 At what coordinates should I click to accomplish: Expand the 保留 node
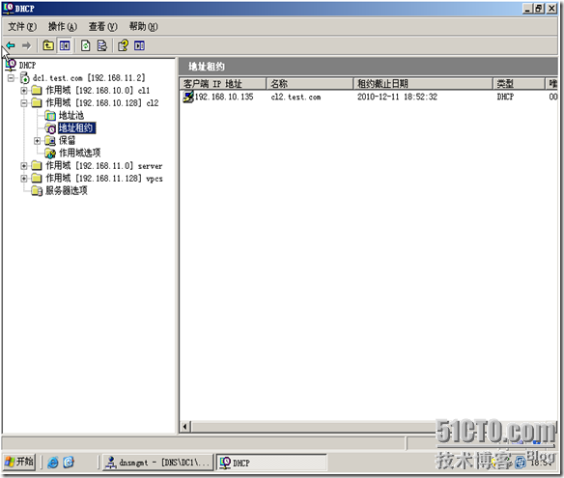tap(37, 141)
